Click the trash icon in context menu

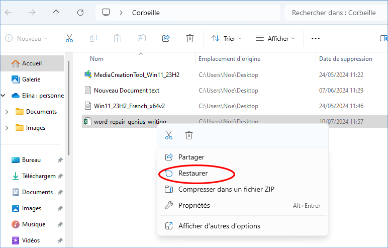189,135
